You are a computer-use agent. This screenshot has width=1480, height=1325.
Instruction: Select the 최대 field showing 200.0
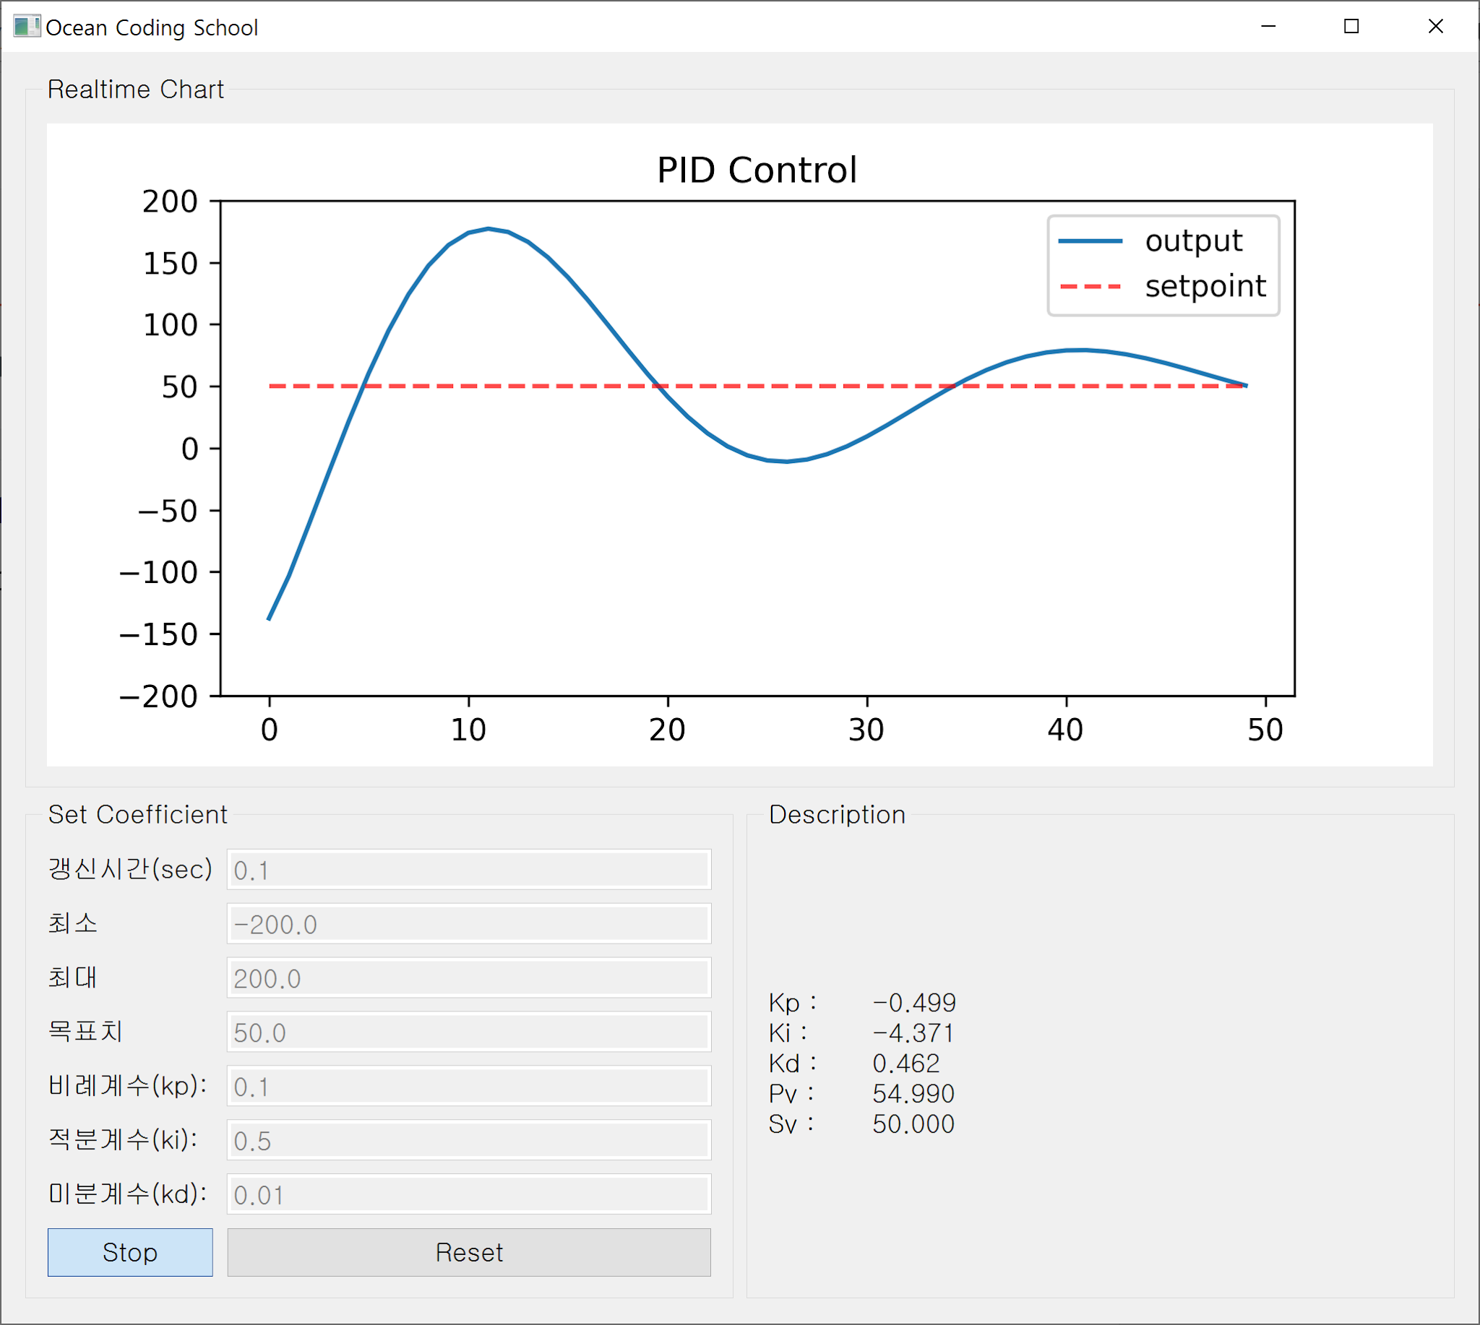pos(469,977)
